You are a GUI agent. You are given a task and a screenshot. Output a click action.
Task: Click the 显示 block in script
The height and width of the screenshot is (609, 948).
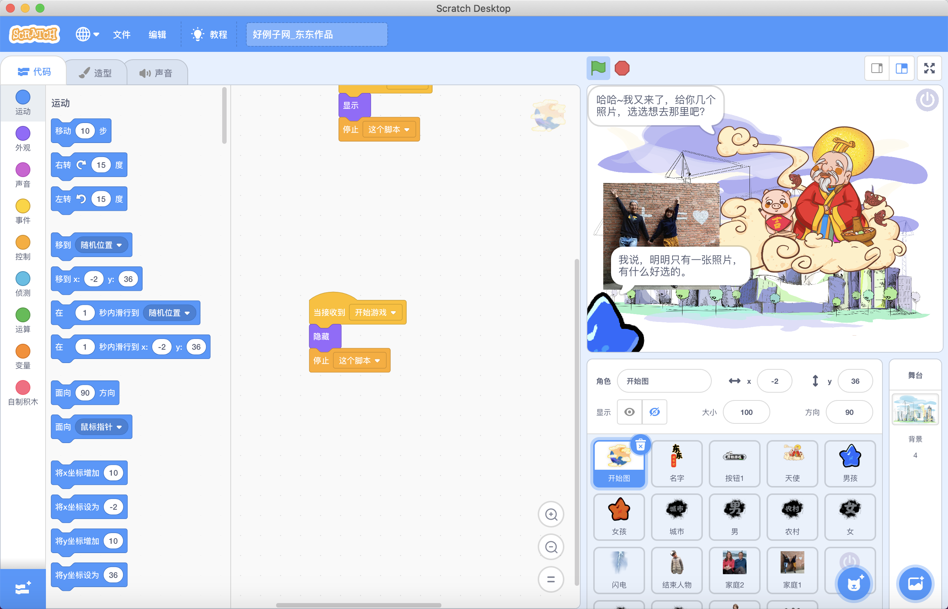click(x=354, y=106)
